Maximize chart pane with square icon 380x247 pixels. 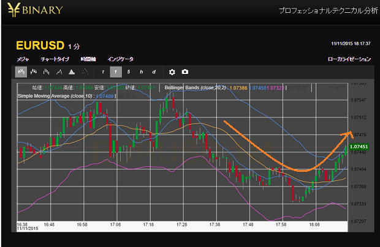click(343, 87)
